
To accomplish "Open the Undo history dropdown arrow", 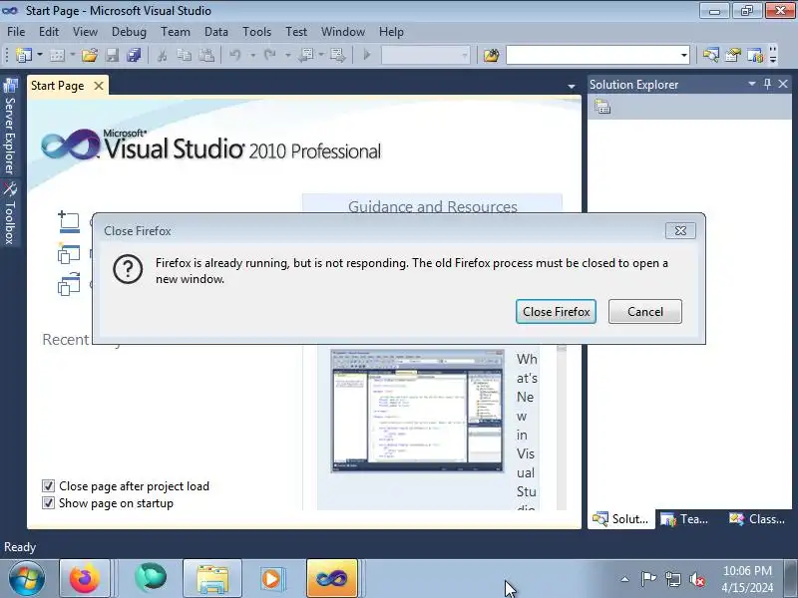I will coord(252,55).
